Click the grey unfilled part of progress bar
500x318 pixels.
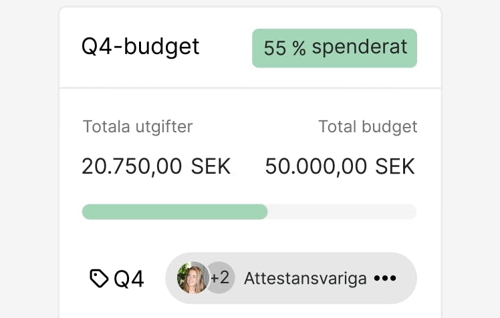click(342, 212)
